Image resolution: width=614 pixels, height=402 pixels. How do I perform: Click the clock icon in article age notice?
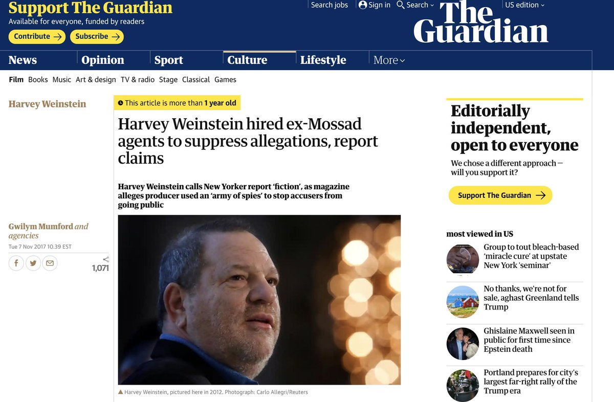[x=120, y=103]
